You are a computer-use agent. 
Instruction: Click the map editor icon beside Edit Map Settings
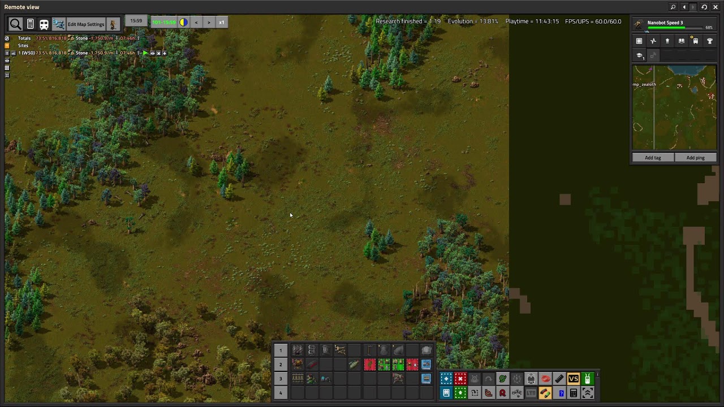(x=59, y=24)
